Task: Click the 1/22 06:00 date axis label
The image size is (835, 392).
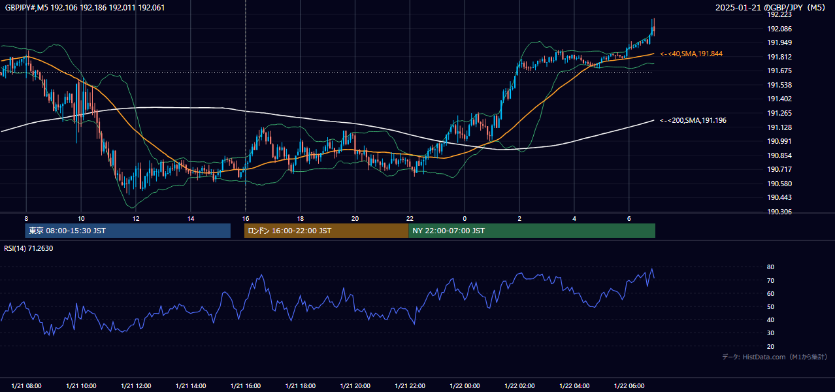Action: coord(629,386)
